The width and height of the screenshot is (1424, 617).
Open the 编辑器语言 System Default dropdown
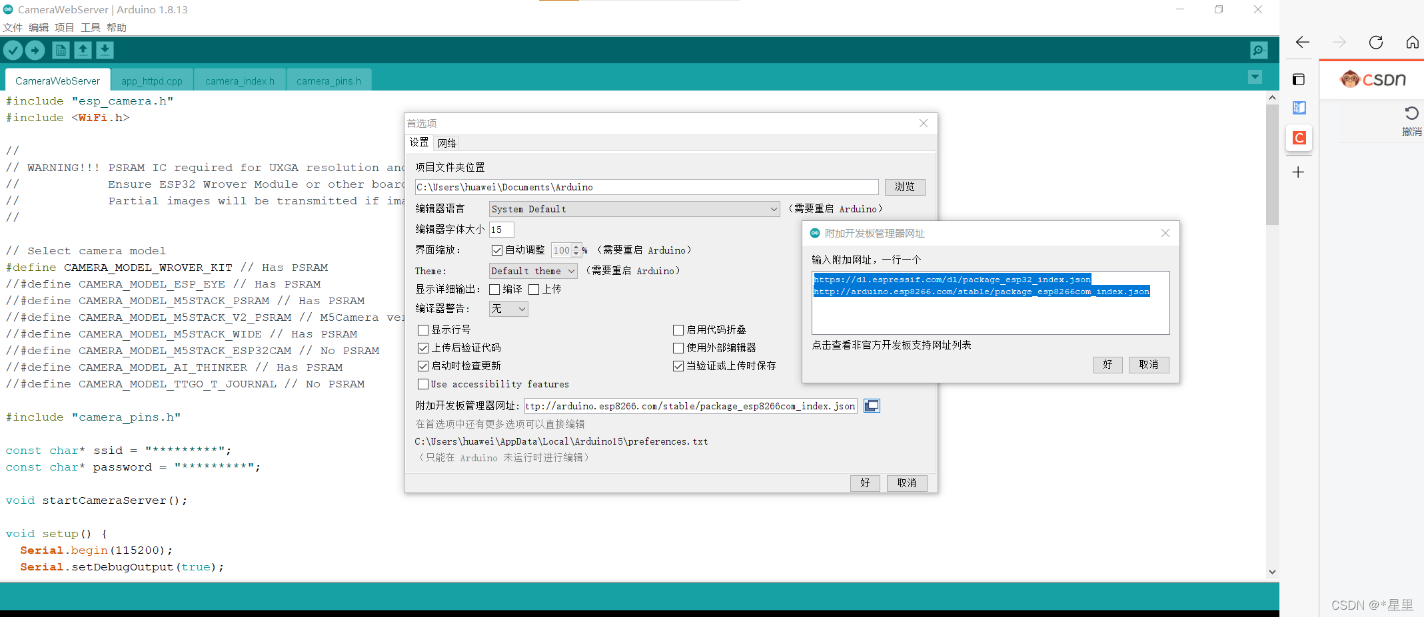tap(634, 209)
